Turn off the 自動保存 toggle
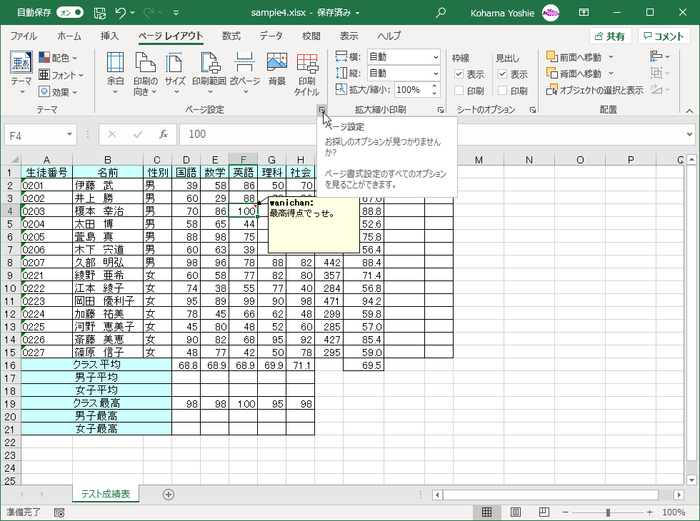700x521 pixels. pyautogui.click(x=69, y=13)
